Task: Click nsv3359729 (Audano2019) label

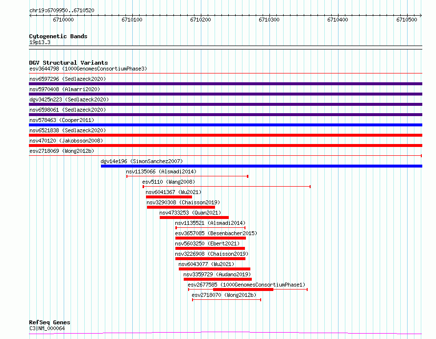Action: (217, 274)
